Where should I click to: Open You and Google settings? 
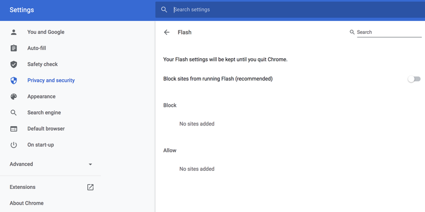click(x=46, y=32)
